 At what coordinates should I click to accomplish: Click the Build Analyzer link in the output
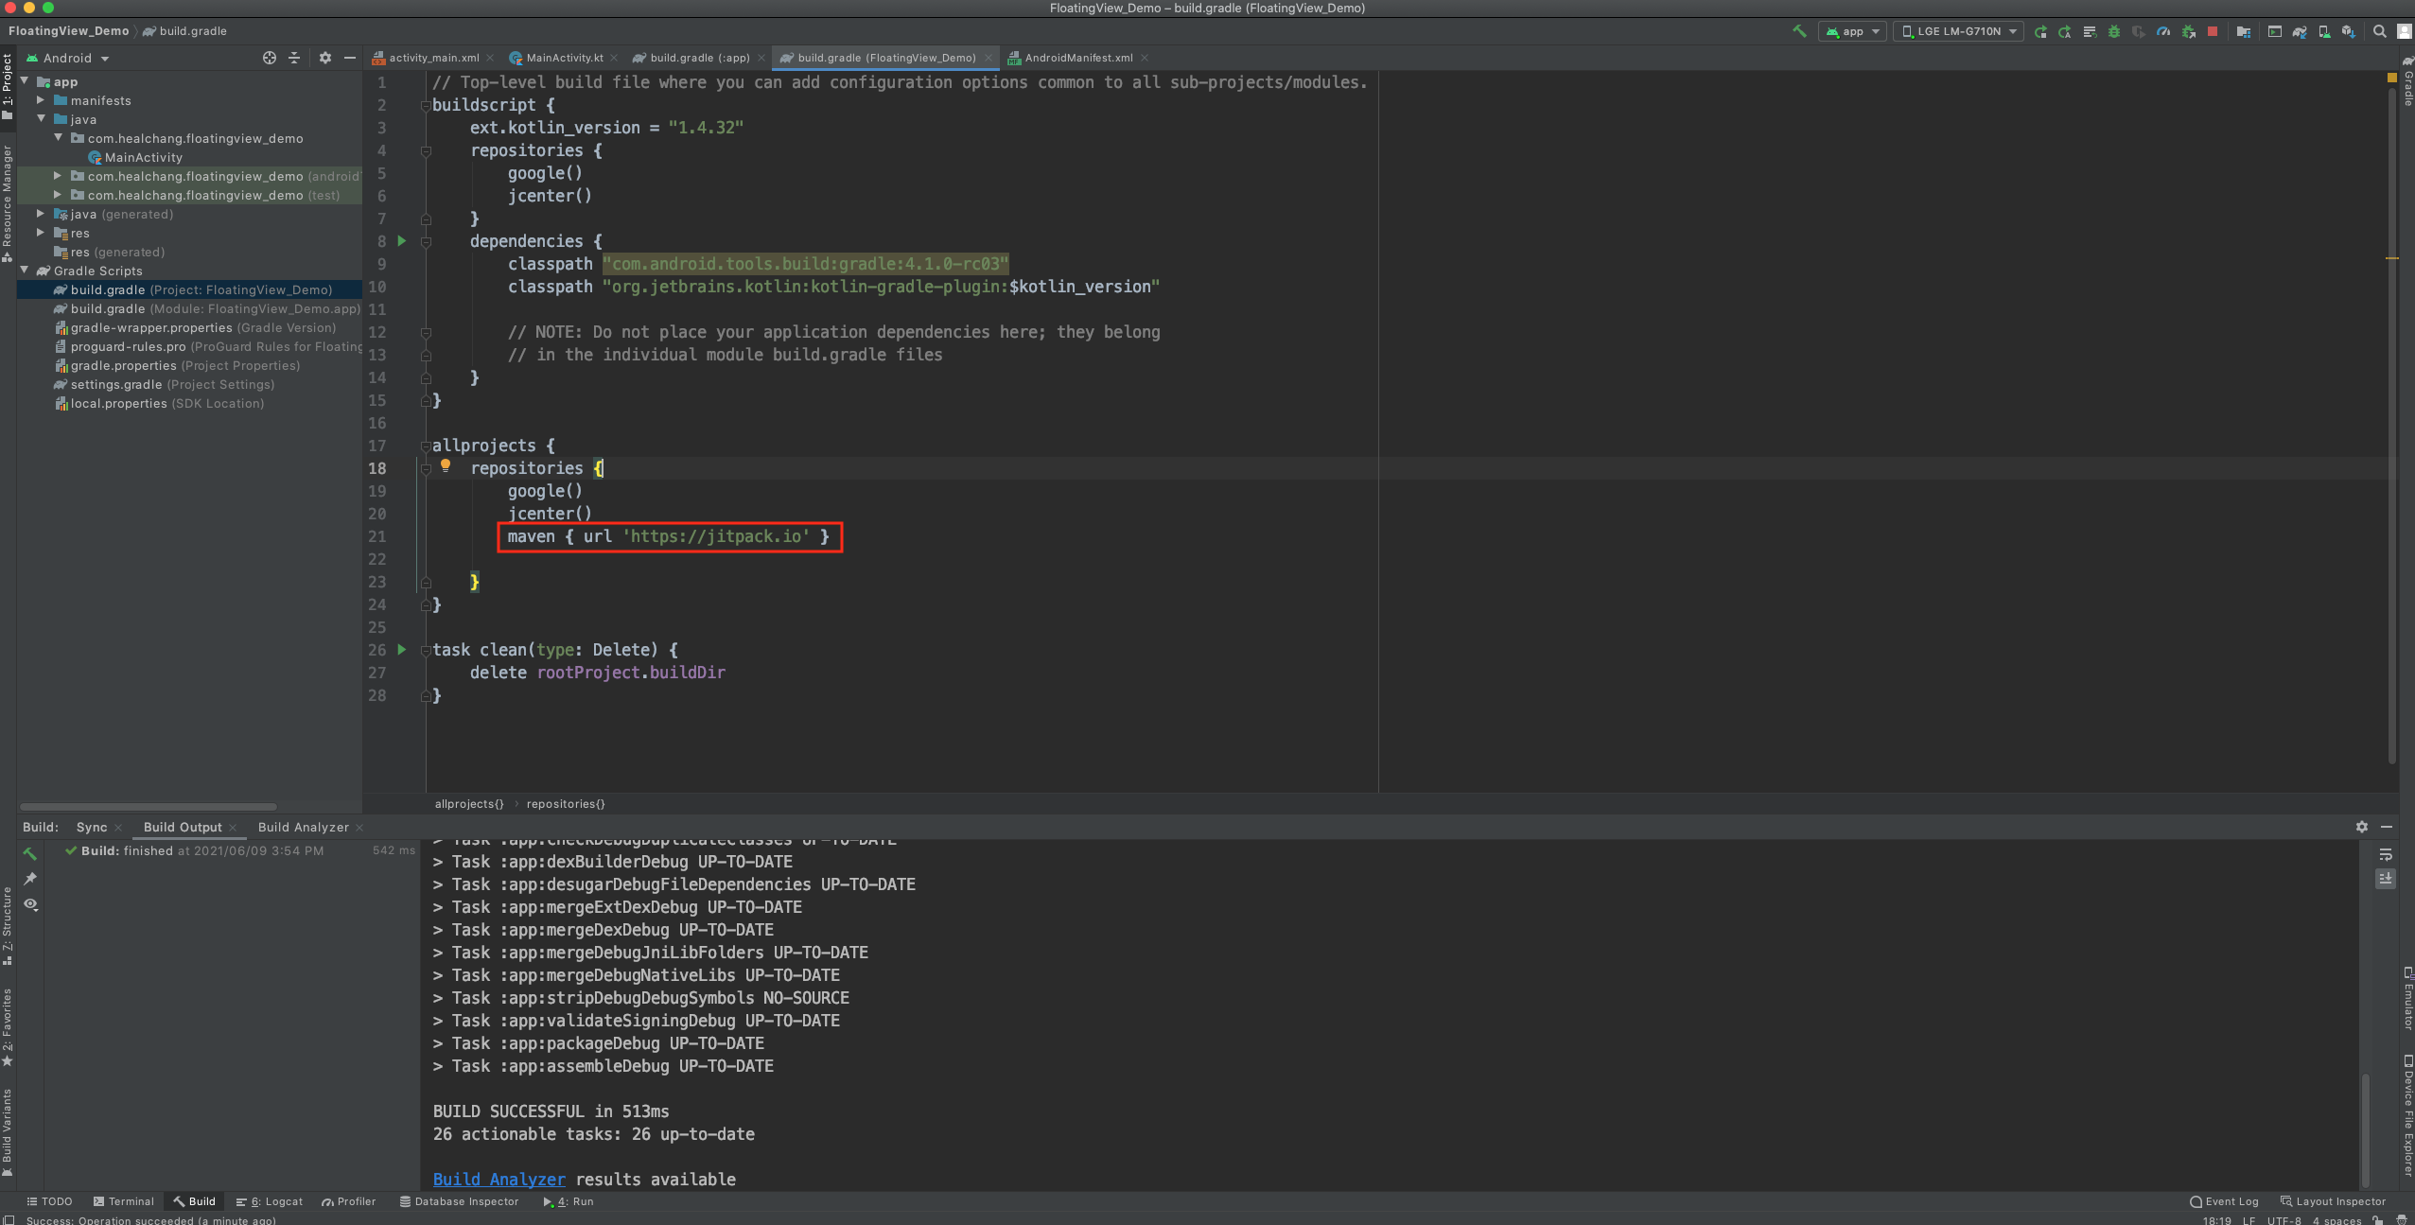tap(499, 1179)
